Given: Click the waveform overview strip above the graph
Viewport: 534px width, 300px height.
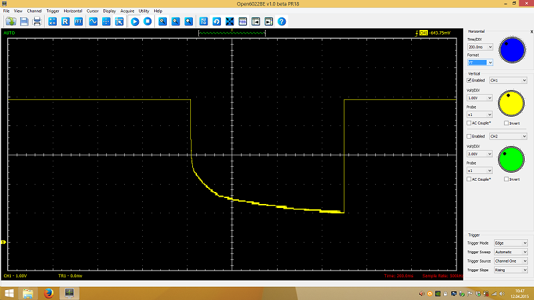Looking at the screenshot, I should tap(232, 33).
